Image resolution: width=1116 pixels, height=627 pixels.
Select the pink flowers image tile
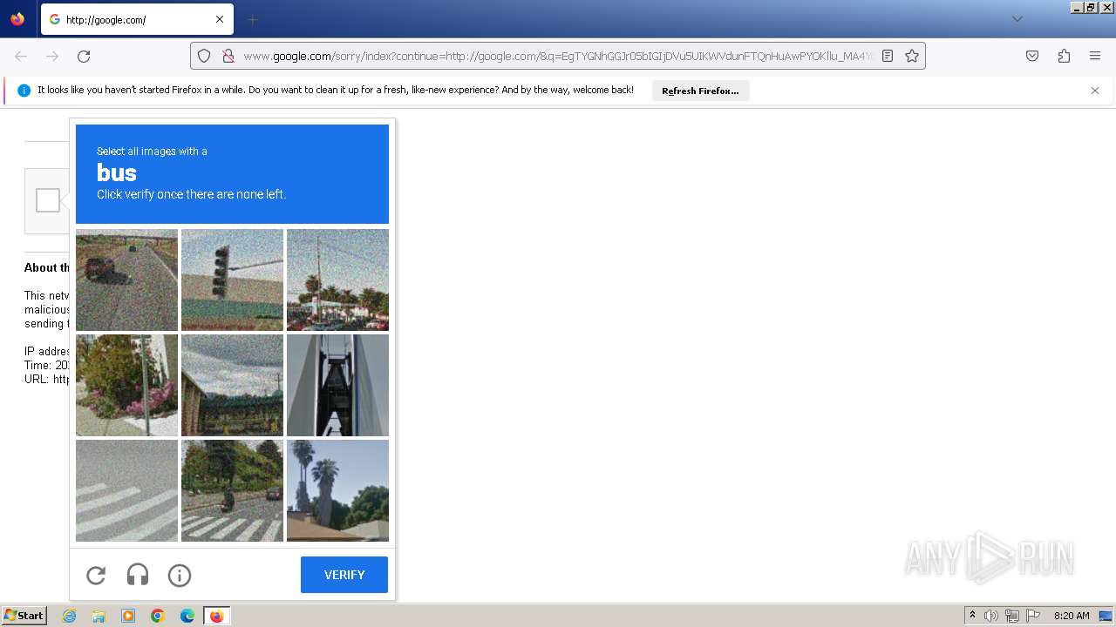coord(126,385)
